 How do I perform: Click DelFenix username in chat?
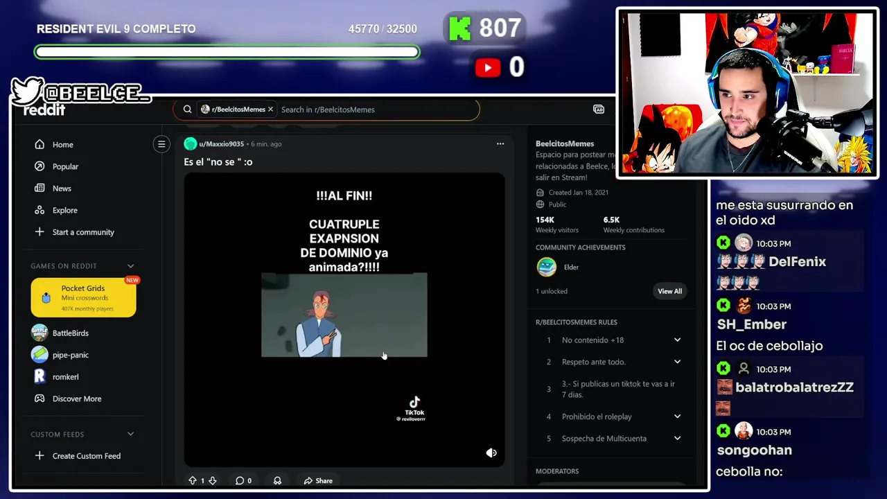pos(797,262)
